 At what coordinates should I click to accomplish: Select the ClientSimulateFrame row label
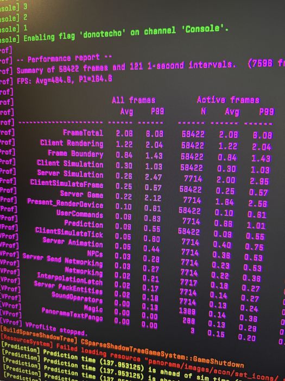(x=67, y=184)
